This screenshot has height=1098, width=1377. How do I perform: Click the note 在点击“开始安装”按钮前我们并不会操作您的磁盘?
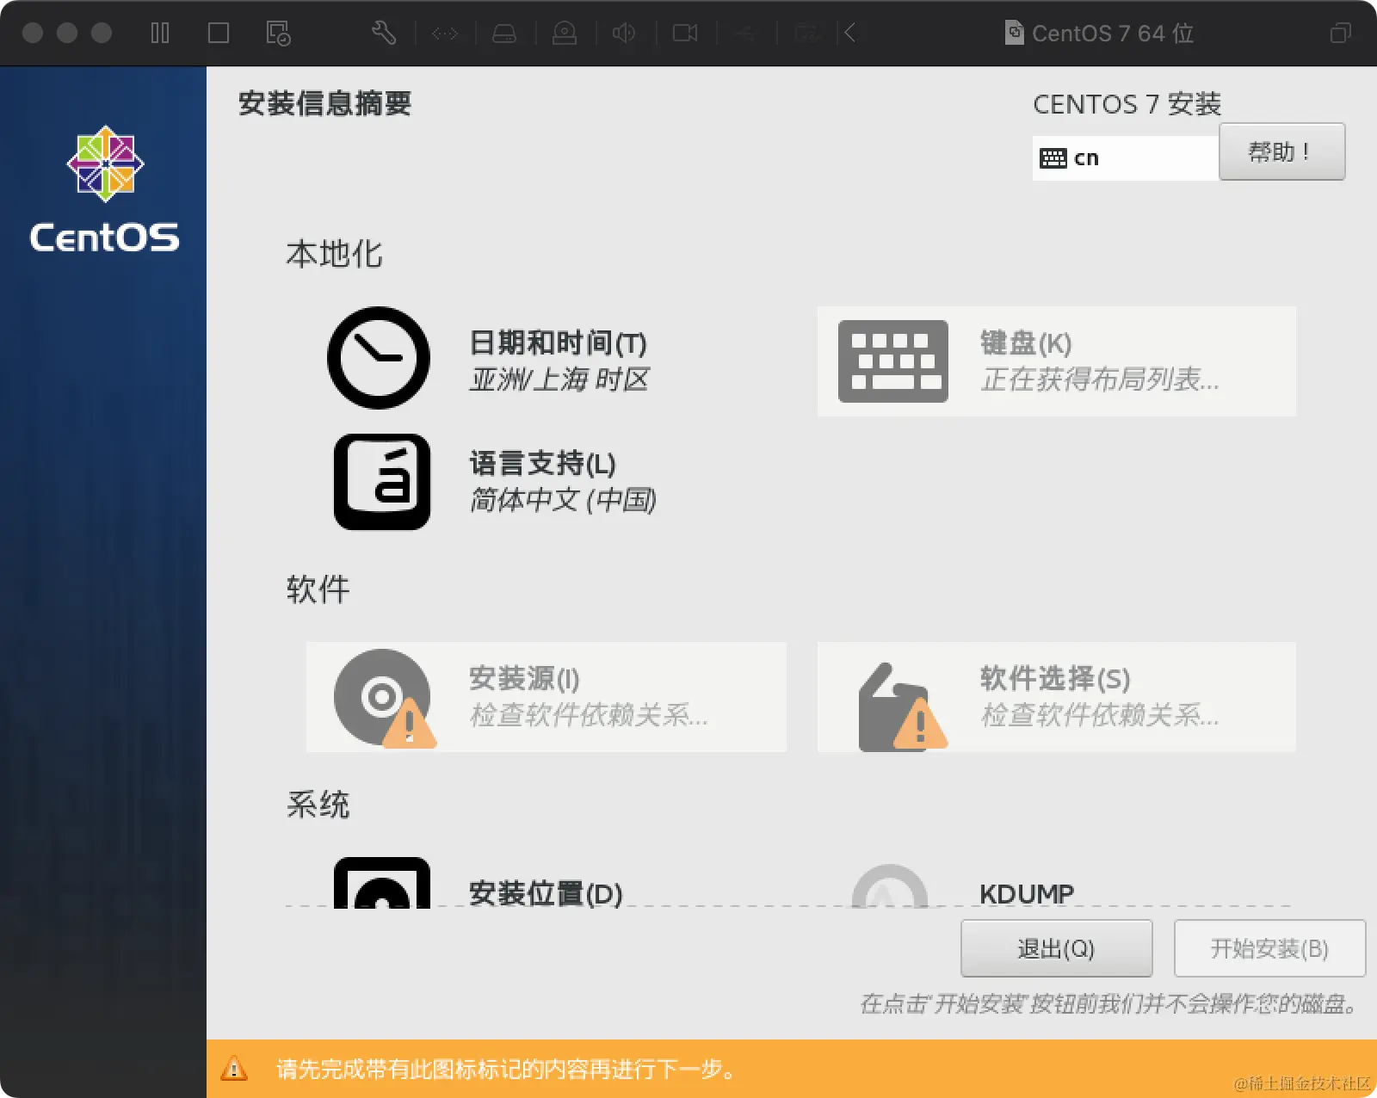click(x=1110, y=1004)
